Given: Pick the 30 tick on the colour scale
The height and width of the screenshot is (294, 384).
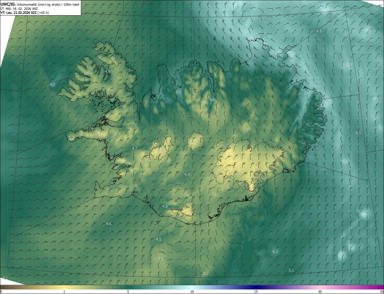Looking at the screenshot, I should [320, 292].
